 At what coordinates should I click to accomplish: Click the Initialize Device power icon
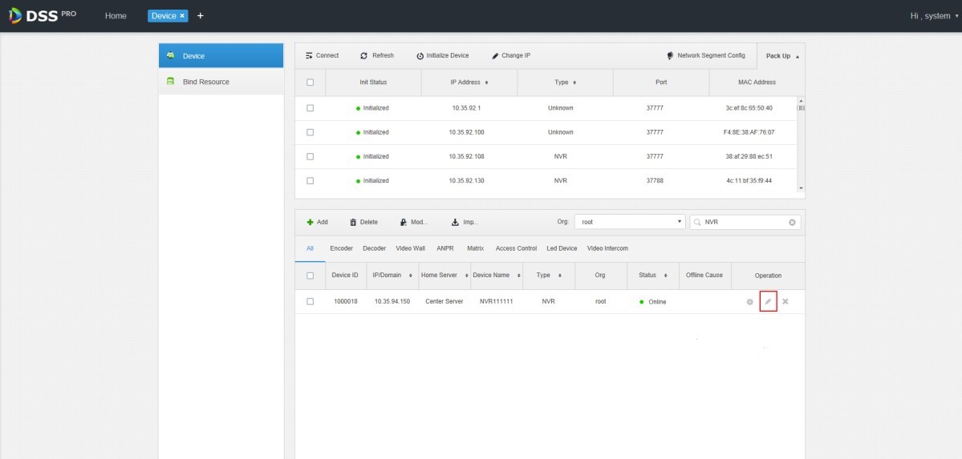tap(420, 56)
